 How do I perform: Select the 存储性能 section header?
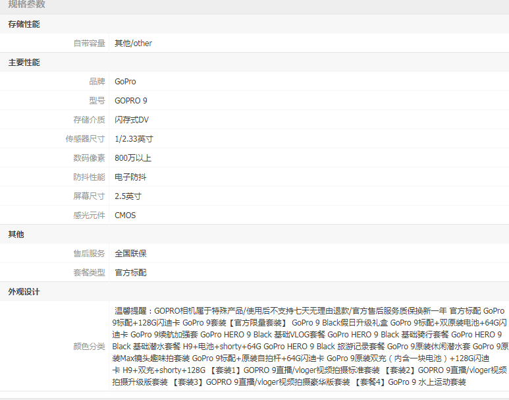coord(24,24)
